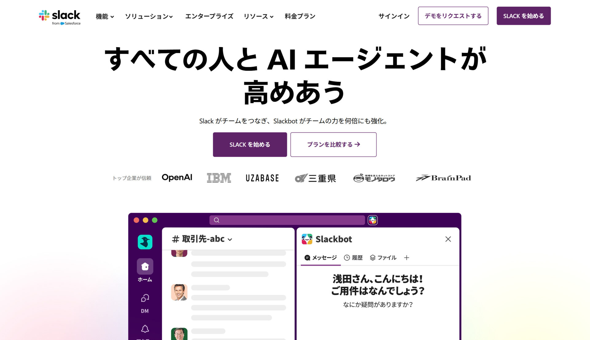Click the なにか疑問がありますか？ text

(x=378, y=304)
